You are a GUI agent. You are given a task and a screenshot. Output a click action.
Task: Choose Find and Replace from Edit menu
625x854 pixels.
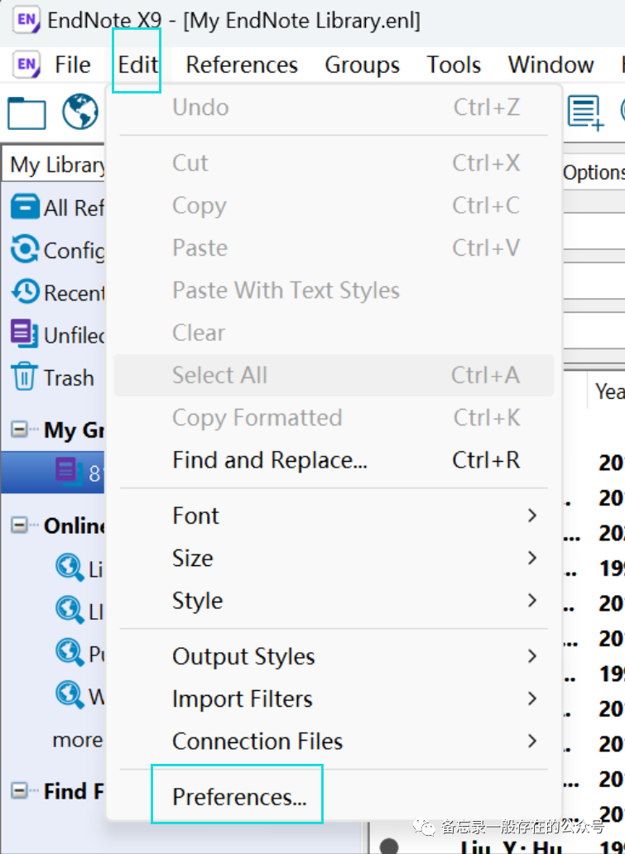coord(334,460)
